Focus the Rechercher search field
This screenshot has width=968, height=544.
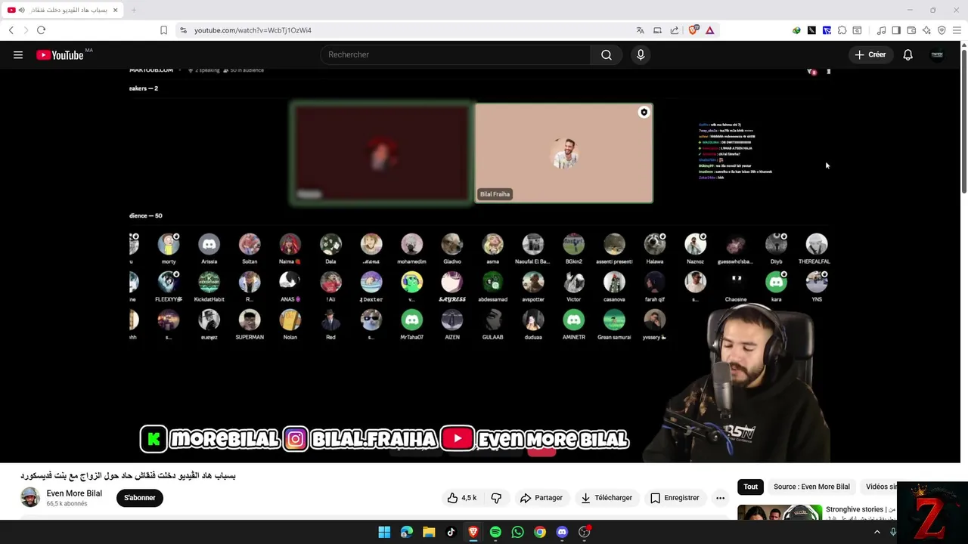pyautogui.click(x=455, y=54)
